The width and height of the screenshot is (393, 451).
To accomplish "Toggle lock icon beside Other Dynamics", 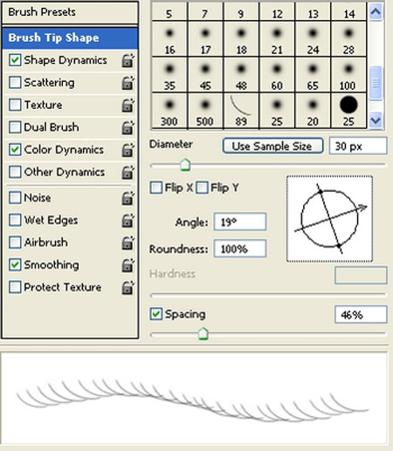I will (128, 172).
